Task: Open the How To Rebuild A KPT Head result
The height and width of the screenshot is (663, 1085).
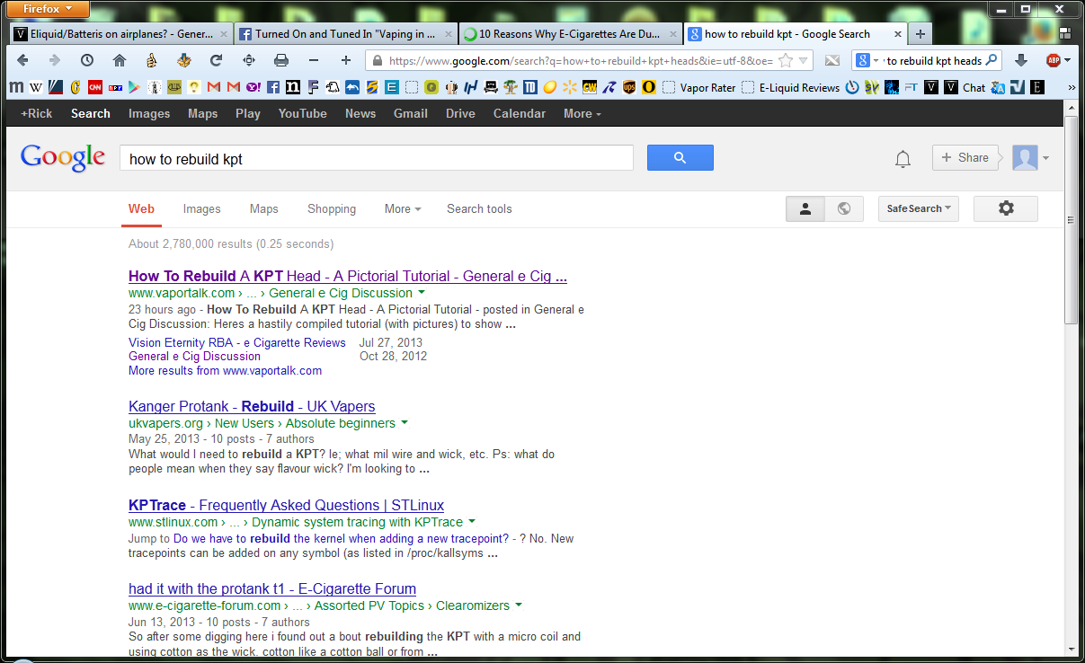Action: click(x=348, y=276)
